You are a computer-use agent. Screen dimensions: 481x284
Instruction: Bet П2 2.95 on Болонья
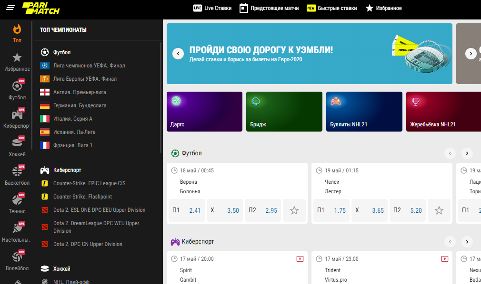pos(263,210)
